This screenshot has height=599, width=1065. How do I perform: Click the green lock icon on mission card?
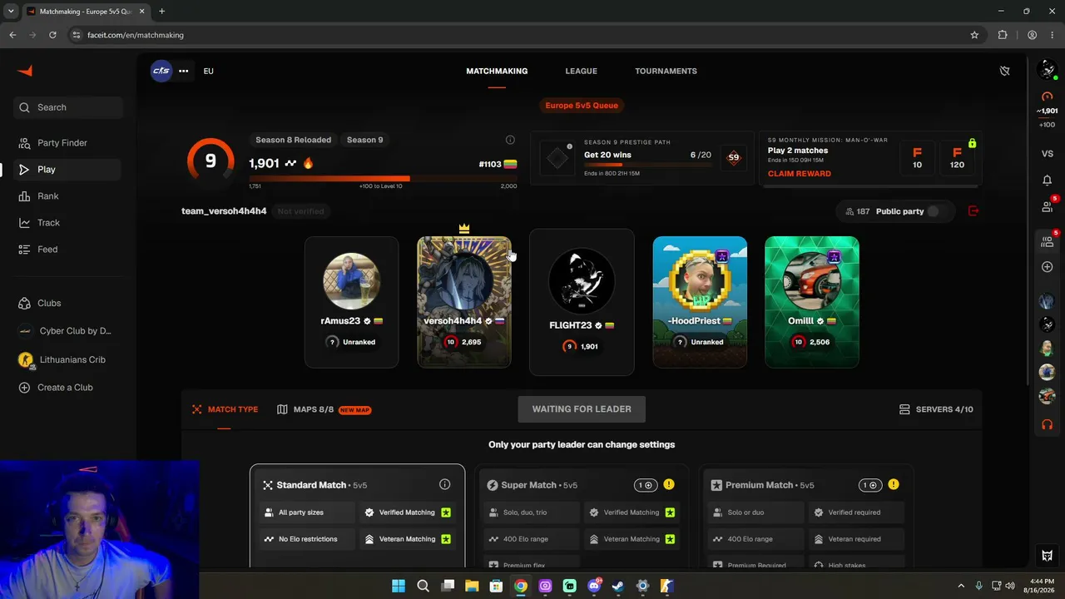[x=972, y=143]
